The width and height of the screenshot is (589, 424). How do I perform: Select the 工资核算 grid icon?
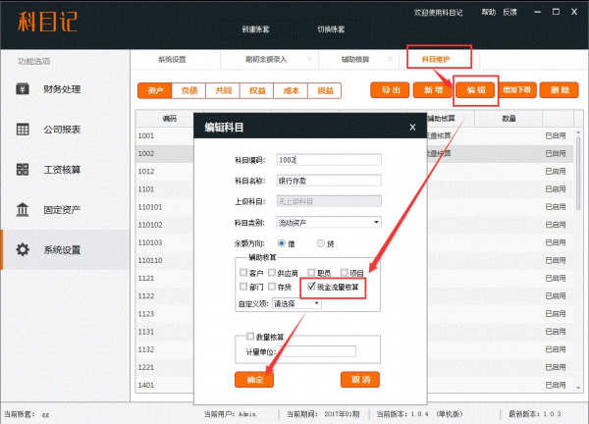click(23, 170)
